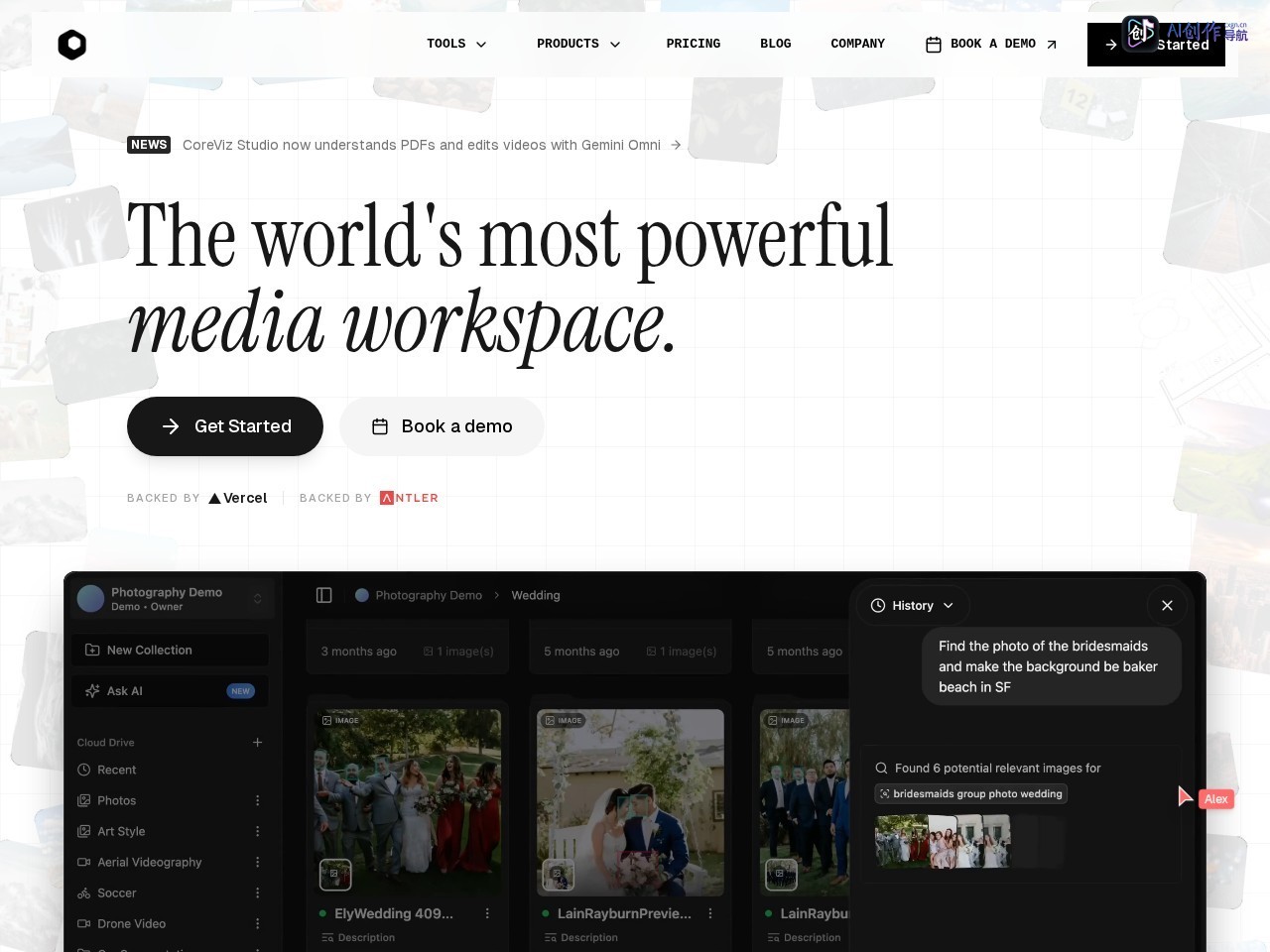The image size is (1270, 952).
Task: Open Art Style options menu
Action: pyautogui.click(x=257, y=831)
